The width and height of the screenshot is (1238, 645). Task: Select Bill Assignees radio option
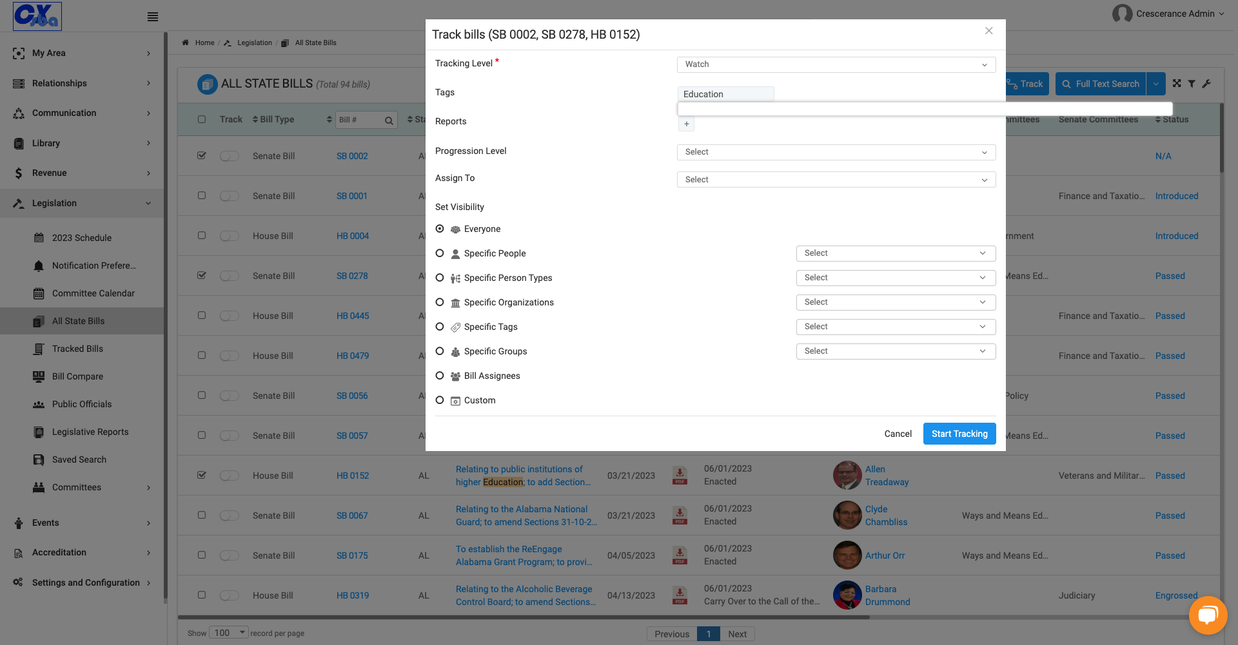(440, 376)
